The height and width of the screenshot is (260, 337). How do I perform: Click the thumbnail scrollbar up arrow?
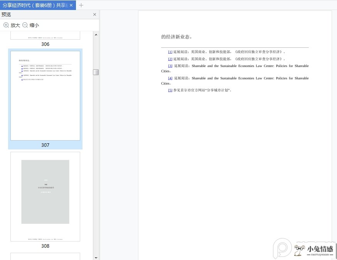coord(96,35)
